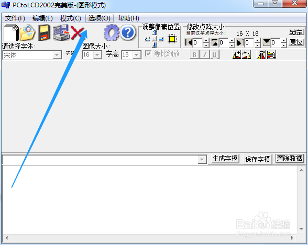This screenshot has width=308, height=245.
Task: Click the output area scroll up arrow
Action: pos(301,170)
